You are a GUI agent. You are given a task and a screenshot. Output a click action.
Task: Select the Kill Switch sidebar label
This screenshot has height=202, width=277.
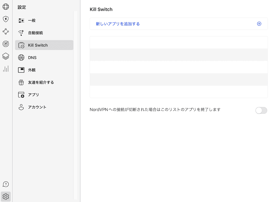coord(38,45)
